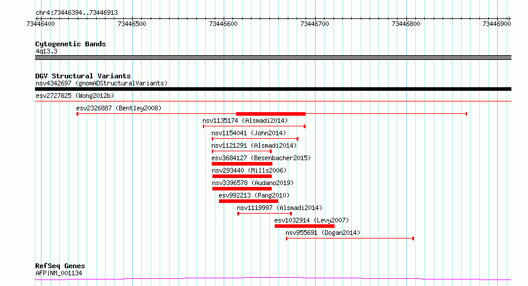Click the red esv1032914 variant bar
Image resolution: width=528 pixels, height=286 pixels.
tap(304, 226)
